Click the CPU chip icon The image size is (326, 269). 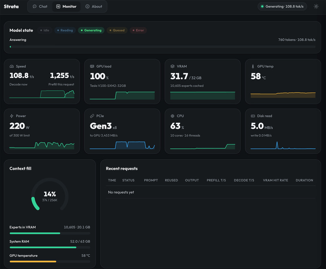tap(172, 116)
